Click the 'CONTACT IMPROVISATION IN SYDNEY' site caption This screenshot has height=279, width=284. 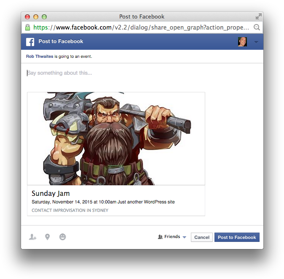click(70, 210)
